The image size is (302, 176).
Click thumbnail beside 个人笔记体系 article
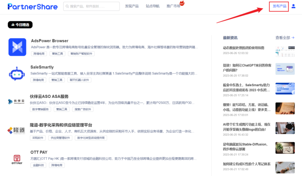[x=285, y=167]
